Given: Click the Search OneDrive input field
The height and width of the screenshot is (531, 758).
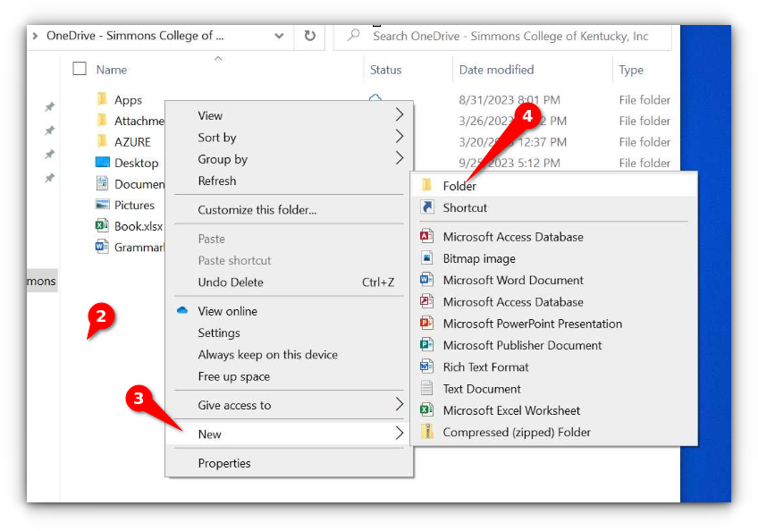Looking at the screenshot, I should [502, 36].
